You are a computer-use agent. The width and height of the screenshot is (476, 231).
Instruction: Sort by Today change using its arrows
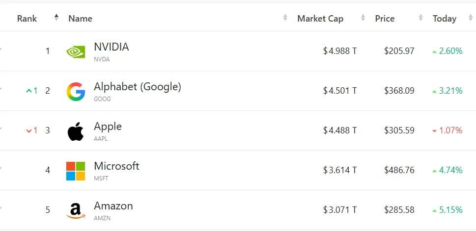point(471,18)
